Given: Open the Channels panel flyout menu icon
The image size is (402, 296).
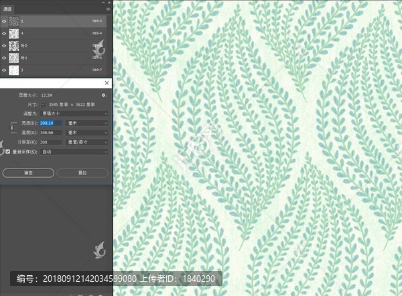Looking at the screenshot, I should tap(108, 9).
